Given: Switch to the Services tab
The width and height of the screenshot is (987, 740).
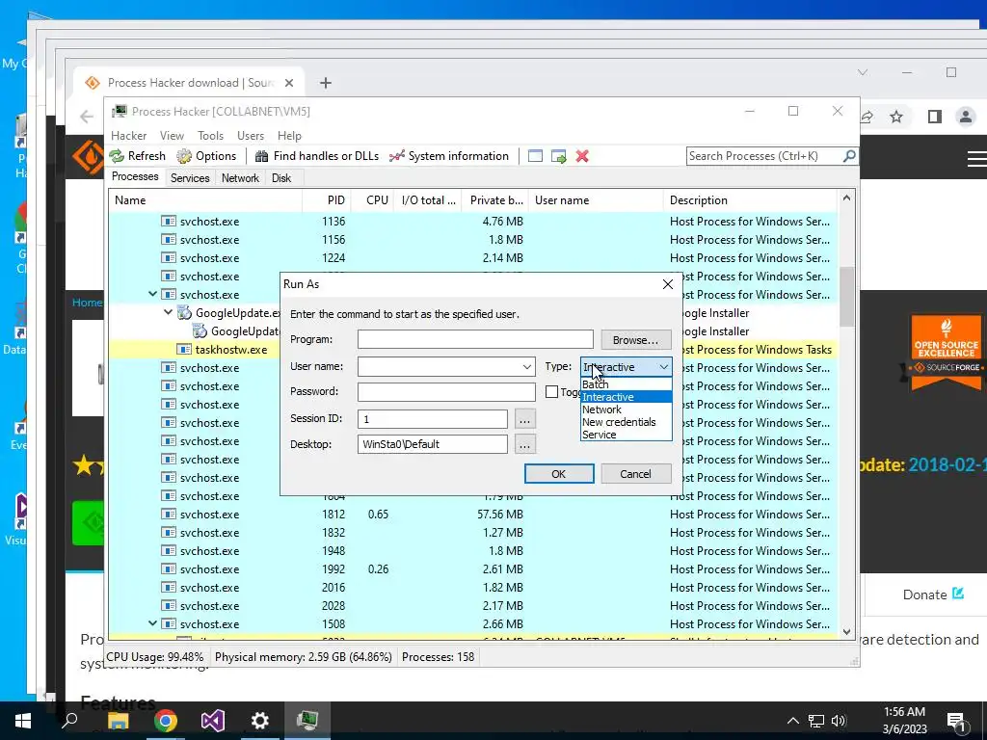Looking at the screenshot, I should [190, 178].
